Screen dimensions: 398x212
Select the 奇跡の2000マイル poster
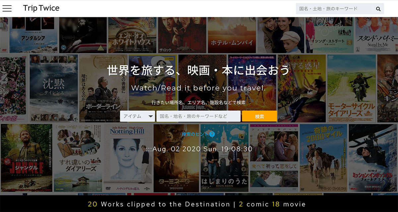coord(323,158)
